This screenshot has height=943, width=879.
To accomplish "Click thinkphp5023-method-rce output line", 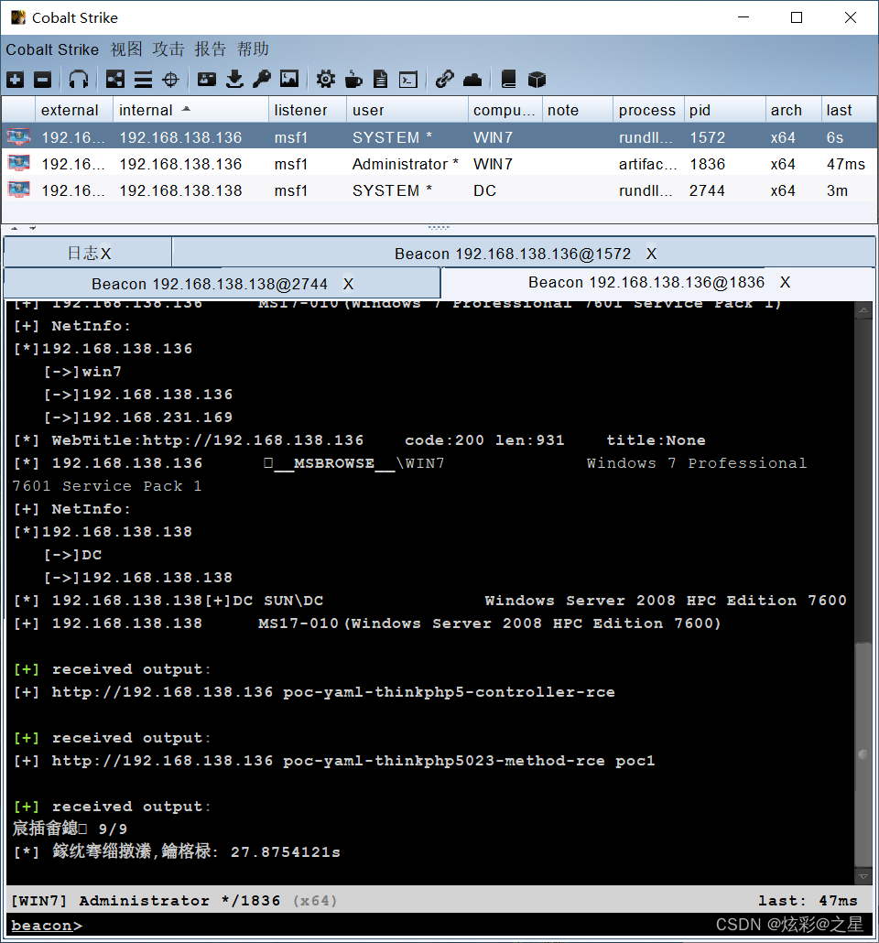I will [x=334, y=760].
